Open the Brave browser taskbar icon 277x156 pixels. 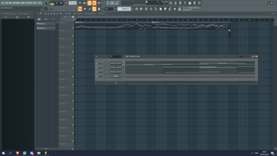pos(17,153)
